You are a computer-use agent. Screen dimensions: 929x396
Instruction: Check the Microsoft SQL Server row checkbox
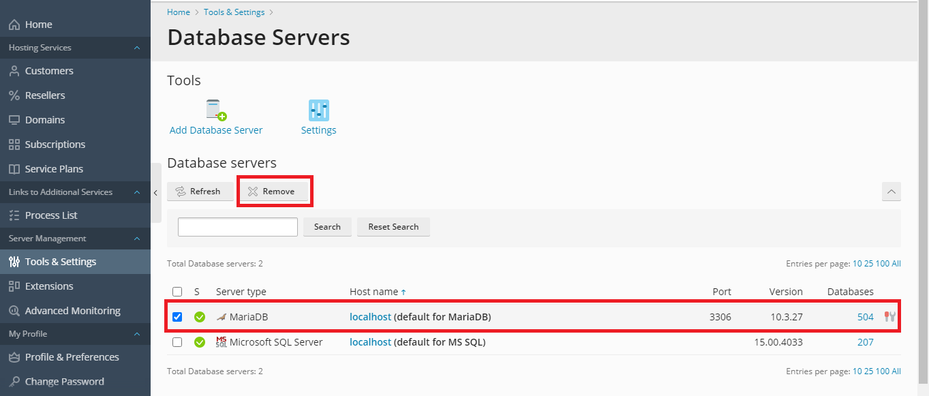pos(177,342)
